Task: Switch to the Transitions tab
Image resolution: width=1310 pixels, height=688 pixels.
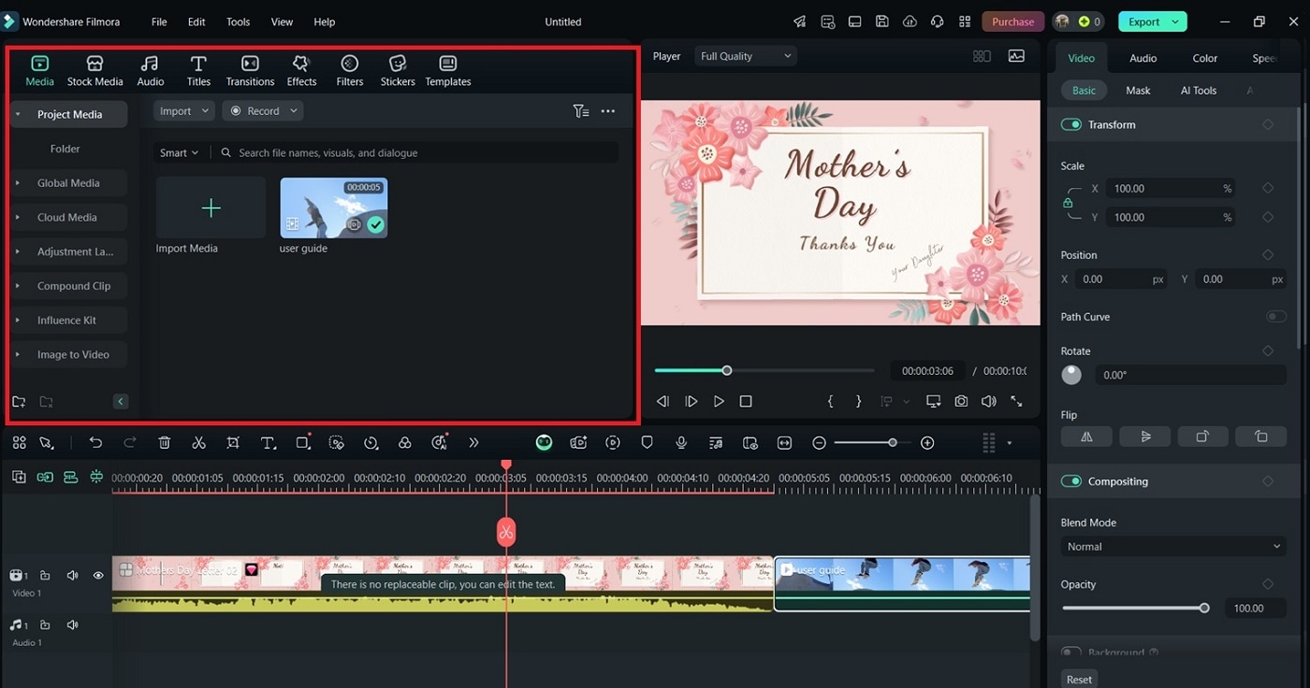Action: pos(250,70)
